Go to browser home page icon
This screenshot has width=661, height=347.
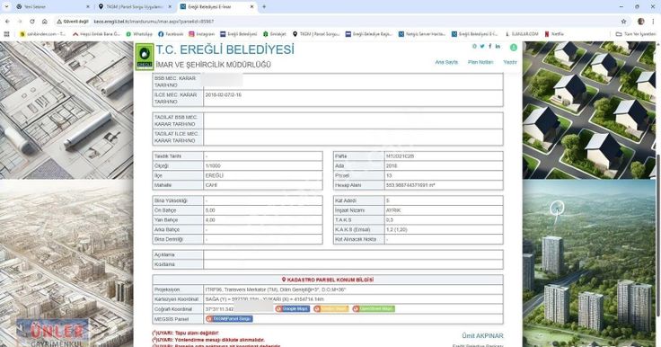[45, 21]
